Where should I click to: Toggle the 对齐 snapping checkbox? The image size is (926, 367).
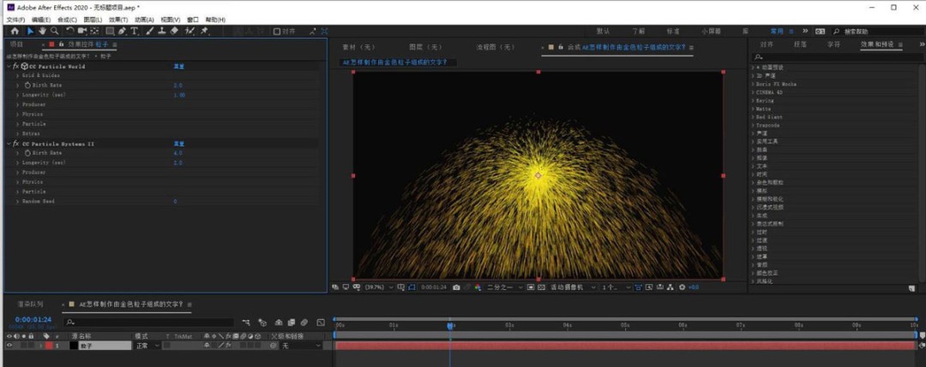276,32
